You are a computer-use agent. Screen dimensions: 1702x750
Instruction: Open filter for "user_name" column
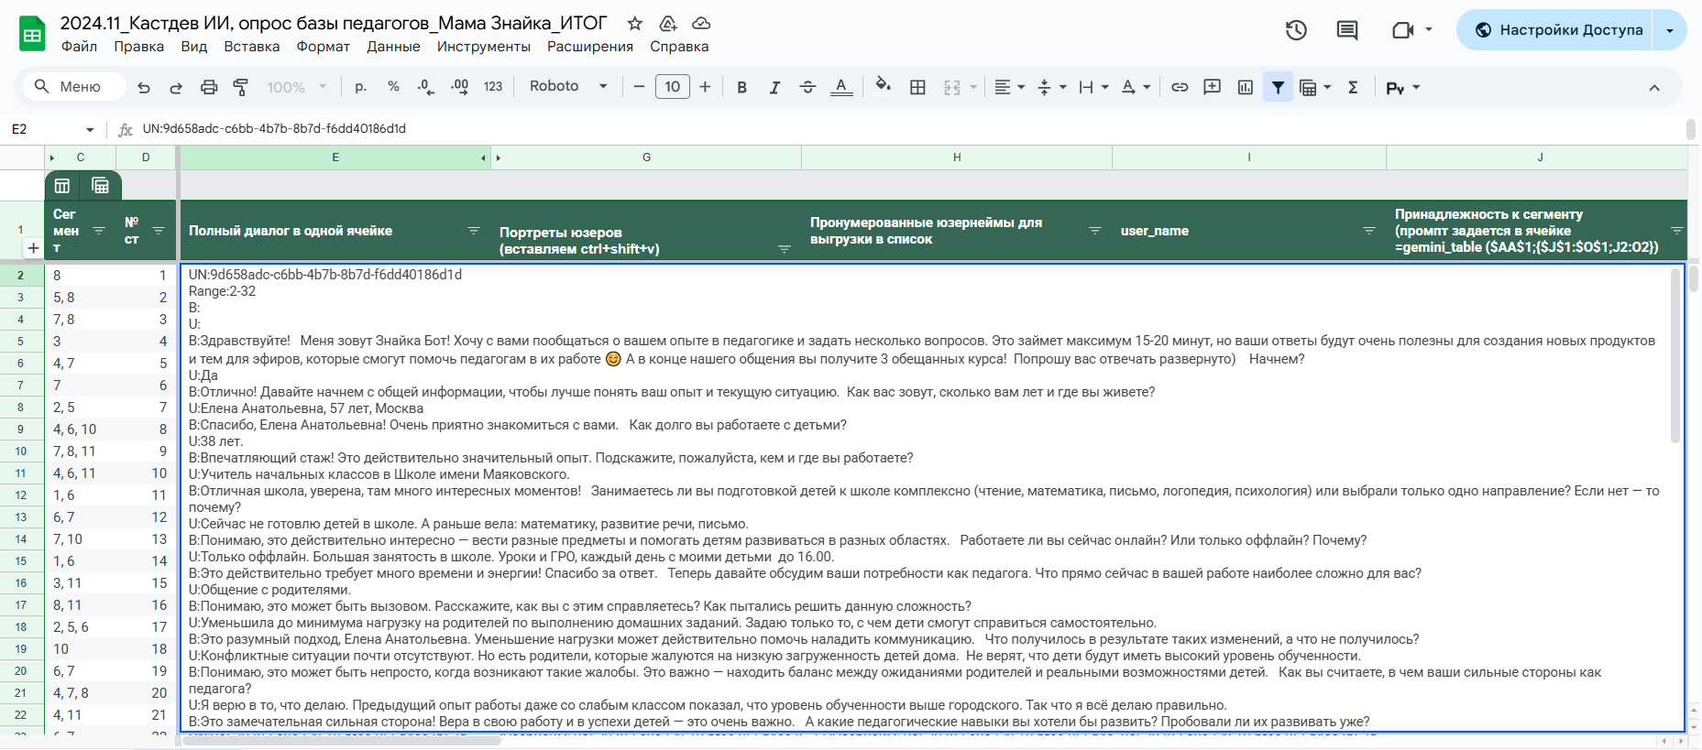pos(1369,231)
